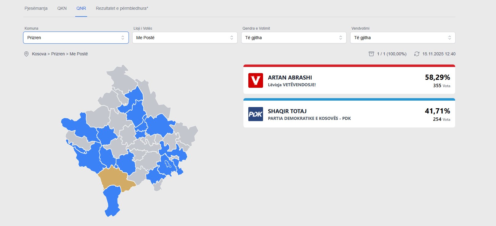Click the refresh icon next to timestamp

pos(417,54)
